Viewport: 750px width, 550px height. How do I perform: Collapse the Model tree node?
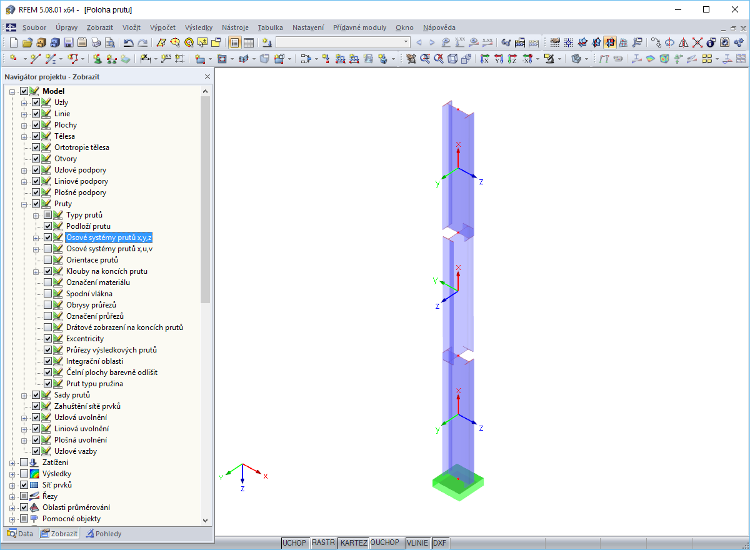(12, 91)
